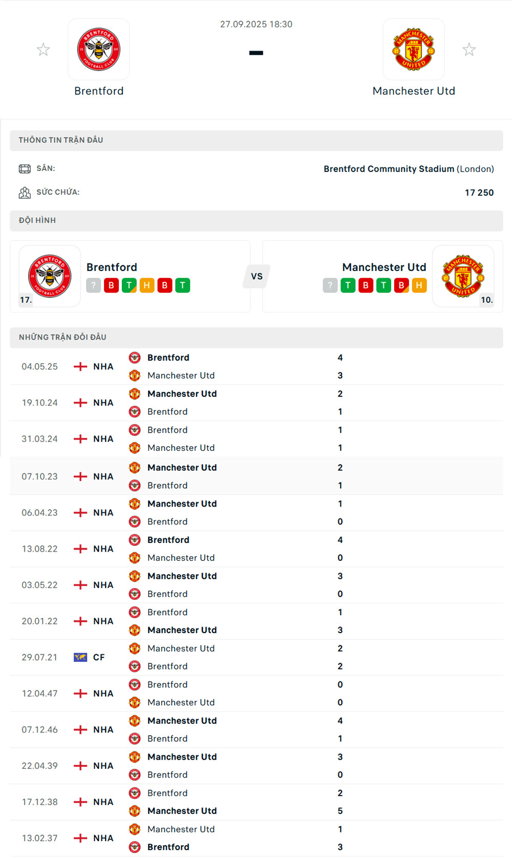
Task: Click the CF competition flag on 29.07.21 row
Action: coord(80,657)
